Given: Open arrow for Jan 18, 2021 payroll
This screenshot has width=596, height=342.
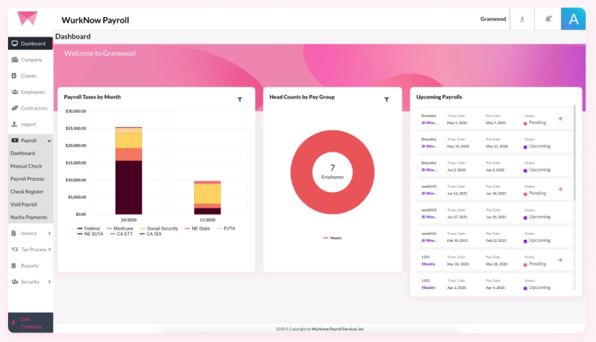Looking at the screenshot, I should 560,189.
